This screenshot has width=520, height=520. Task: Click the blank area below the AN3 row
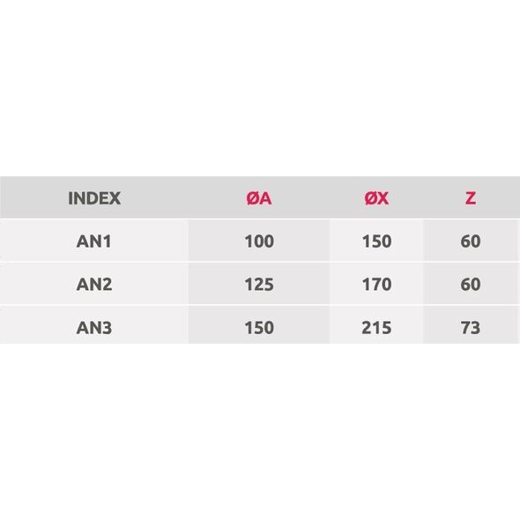click(260, 431)
